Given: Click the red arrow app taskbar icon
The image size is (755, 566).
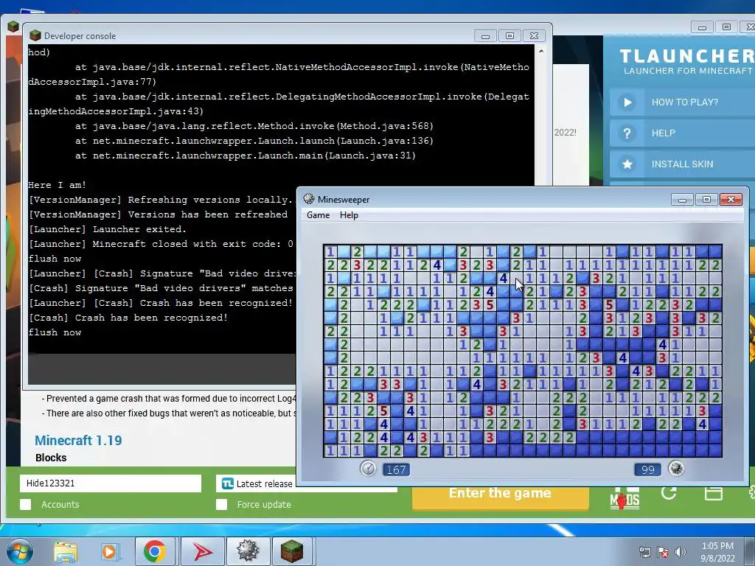Looking at the screenshot, I should 203,551.
